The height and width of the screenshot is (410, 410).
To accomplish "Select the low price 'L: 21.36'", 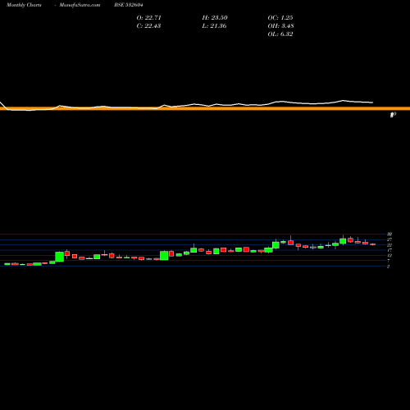I will (x=214, y=25).
